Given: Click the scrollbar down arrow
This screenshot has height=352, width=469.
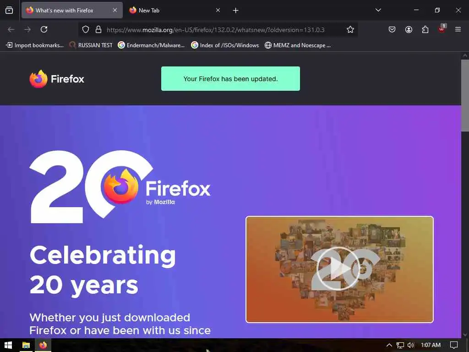Looking at the screenshot, I should tap(465, 335).
